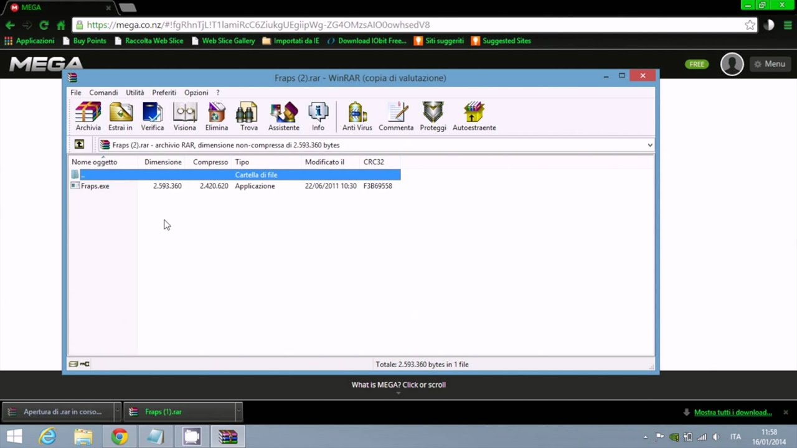Open dropdown for Fraps (1).rar download
Image resolution: width=797 pixels, height=448 pixels.
click(238, 411)
